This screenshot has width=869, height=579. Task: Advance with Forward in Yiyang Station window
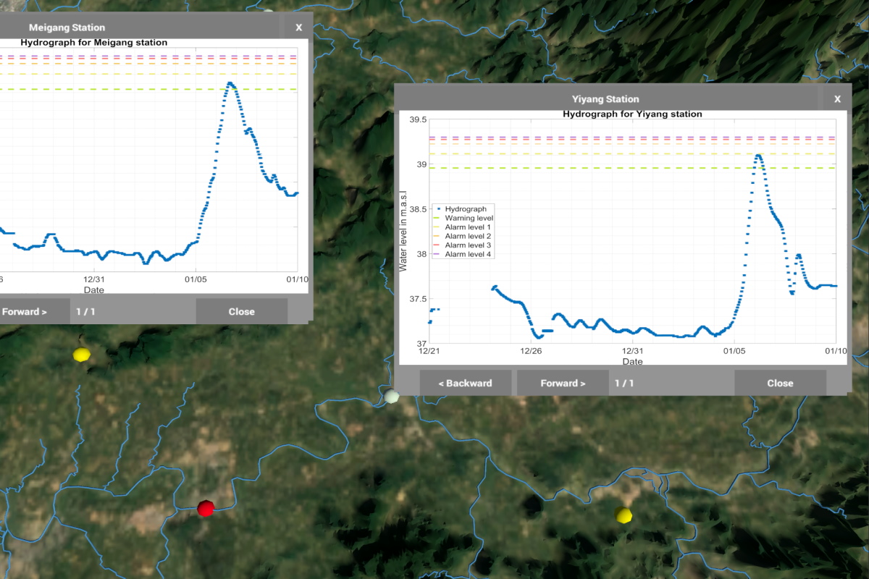pyautogui.click(x=563, y=383)
